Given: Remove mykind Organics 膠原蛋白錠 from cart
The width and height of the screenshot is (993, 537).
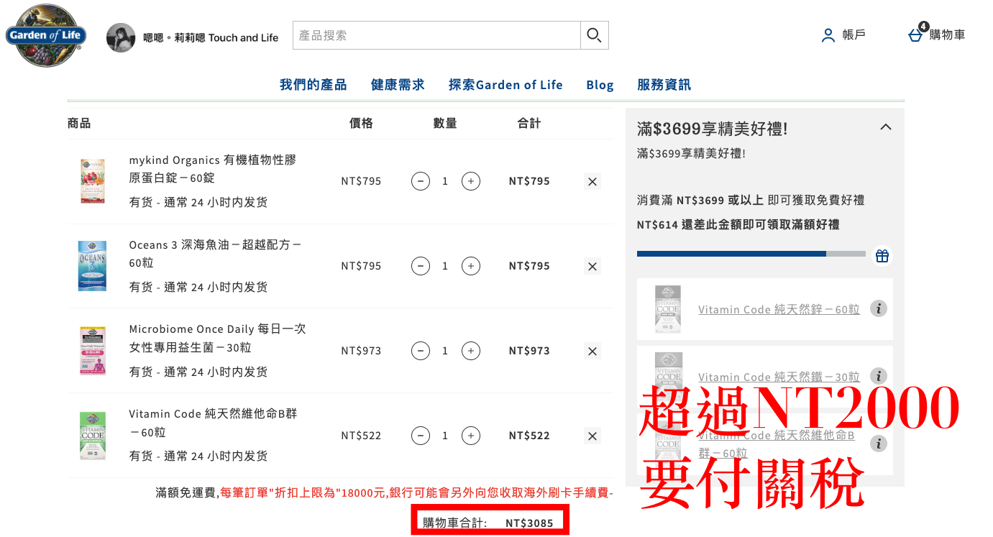Looking at the screenshot, I should 592,182.
